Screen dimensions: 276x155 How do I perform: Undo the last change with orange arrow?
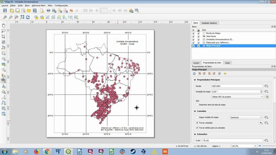71,10
